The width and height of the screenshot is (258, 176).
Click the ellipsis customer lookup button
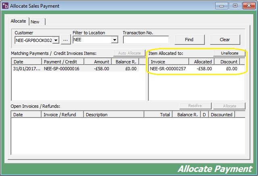coord(66,40)
